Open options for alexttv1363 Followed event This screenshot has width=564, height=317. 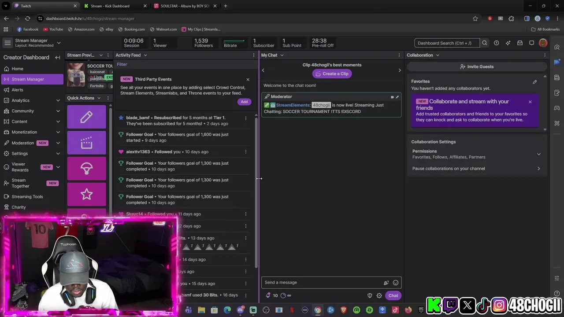pyautogui.click(x=246, y=151)
